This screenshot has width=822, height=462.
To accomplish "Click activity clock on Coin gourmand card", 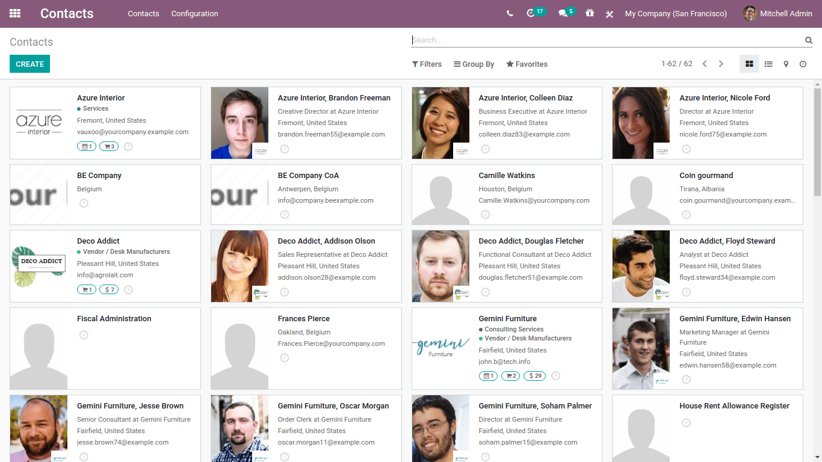I will (x=686, y=215).
